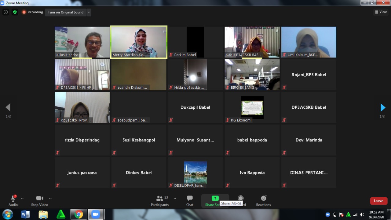The width and height of the screenshot is (391, 220).
Task: Open Google Chrome from the taskbar
Action: pos(79,214)
